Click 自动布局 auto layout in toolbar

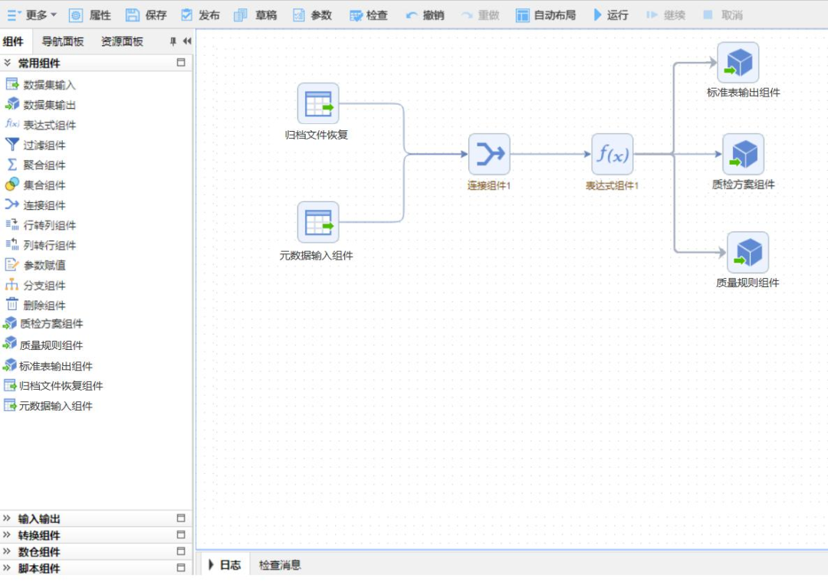(x=545, y=15)
